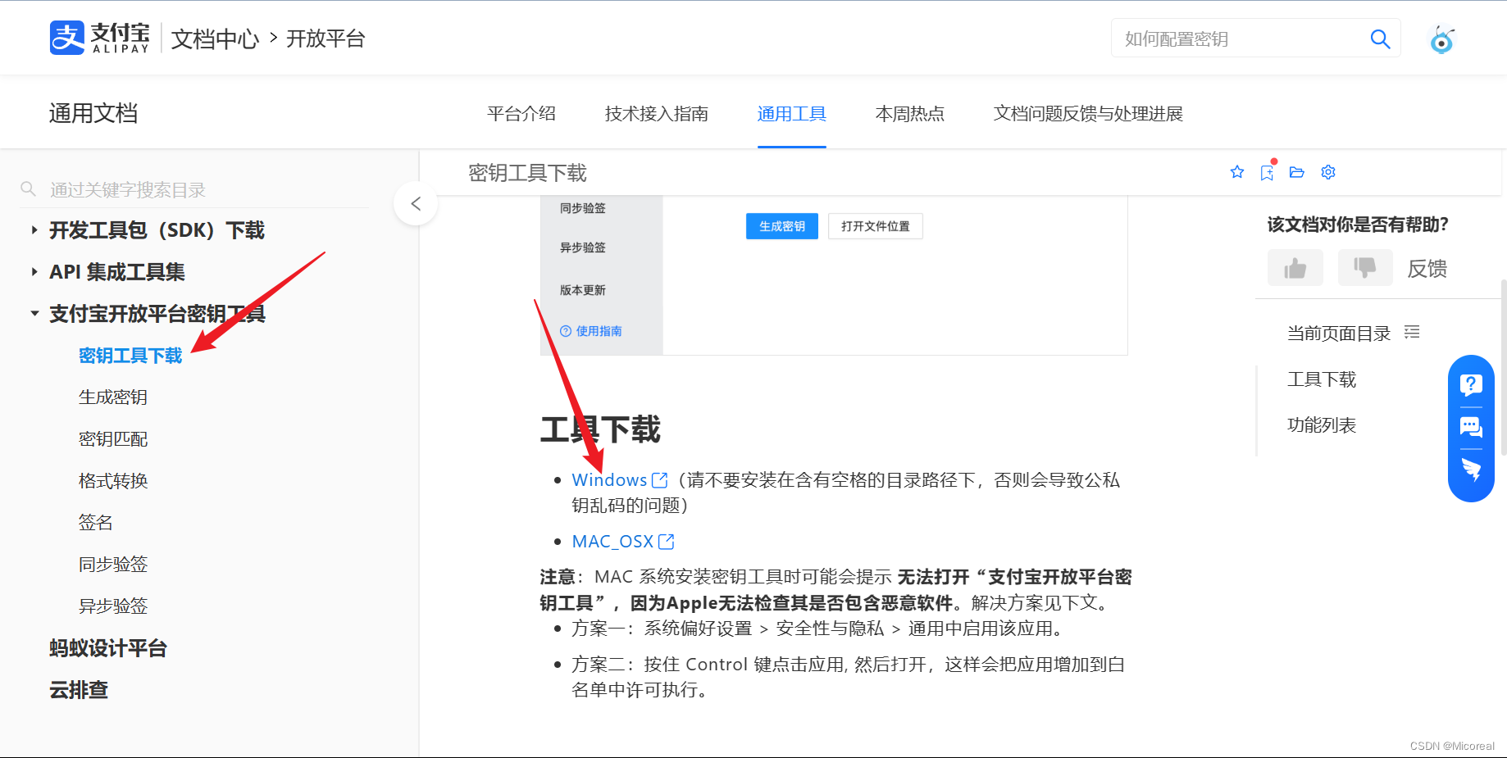Click the sidebar search magnifier icon

click(28, 189)
